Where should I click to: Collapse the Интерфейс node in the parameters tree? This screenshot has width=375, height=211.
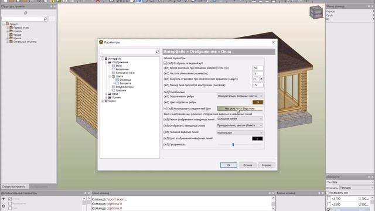click(x=103, y=59)
